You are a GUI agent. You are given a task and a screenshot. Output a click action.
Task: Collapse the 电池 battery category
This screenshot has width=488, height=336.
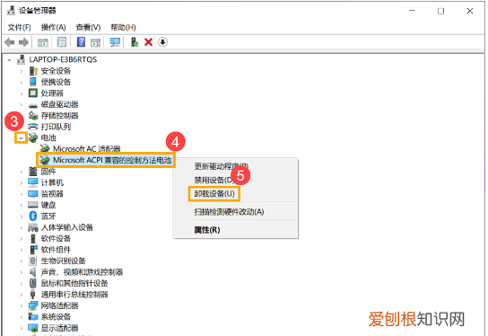point(21,137)
